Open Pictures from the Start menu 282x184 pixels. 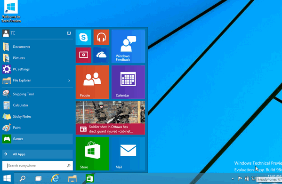(x=37, y=58)
